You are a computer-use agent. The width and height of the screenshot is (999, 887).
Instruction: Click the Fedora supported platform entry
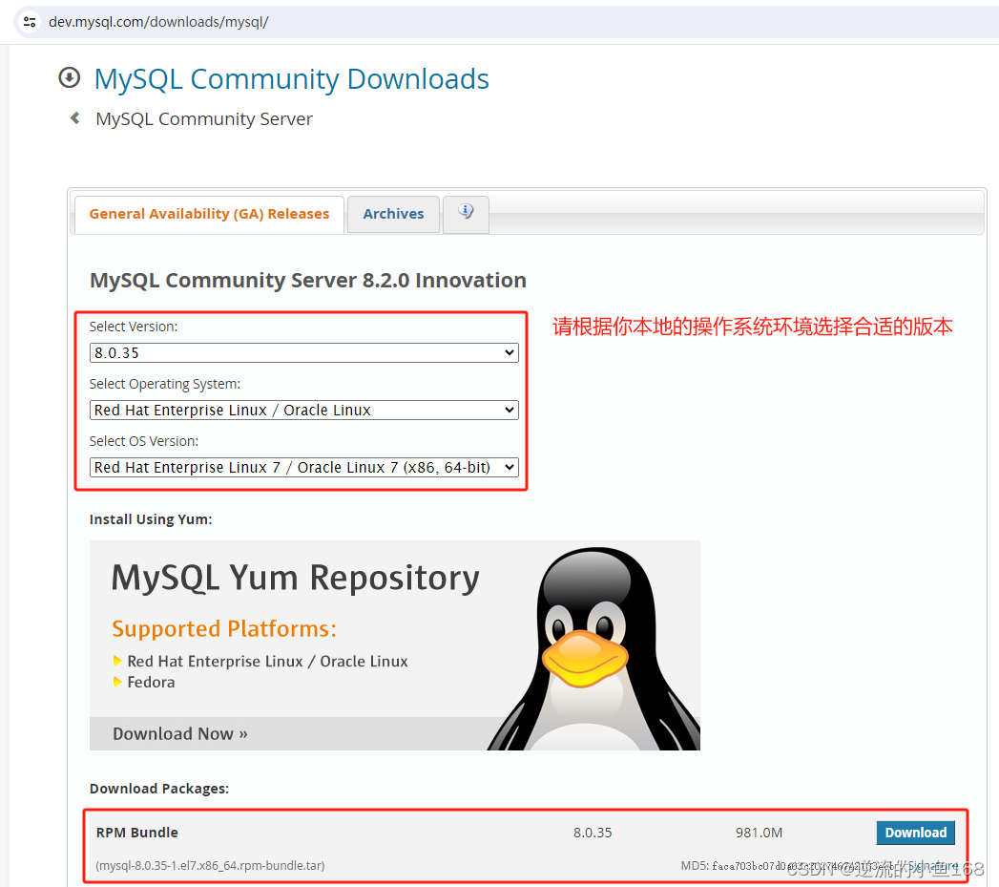(x=151, y=683)
